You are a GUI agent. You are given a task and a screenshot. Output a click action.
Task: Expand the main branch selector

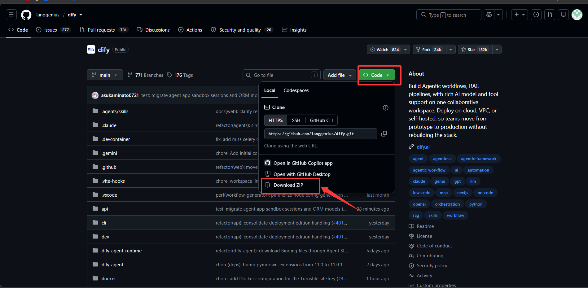[105, 75]
